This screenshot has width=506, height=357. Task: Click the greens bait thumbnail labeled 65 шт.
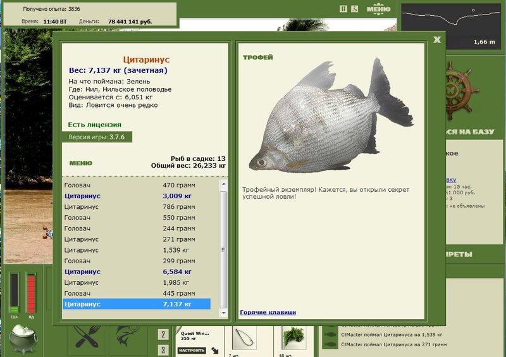(293, 337)
